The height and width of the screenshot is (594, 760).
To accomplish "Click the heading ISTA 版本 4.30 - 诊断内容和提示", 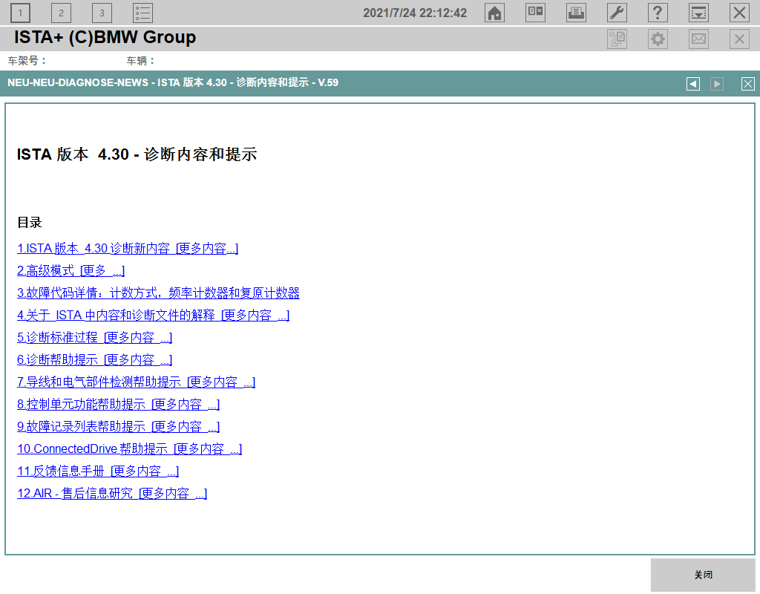I will [137, 154].
